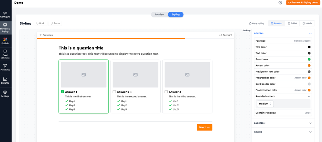Click the Previous navigation link
This screenshot has height=142, width=322.
[46, 35]
